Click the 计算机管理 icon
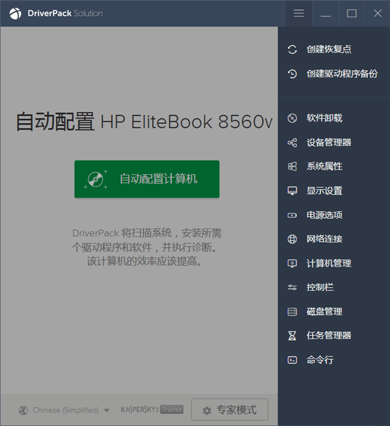Viewport: 390px width, 426px height. [x=292, y=264]
